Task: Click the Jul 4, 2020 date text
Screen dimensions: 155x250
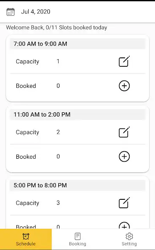Action: (x=36, y=12)
